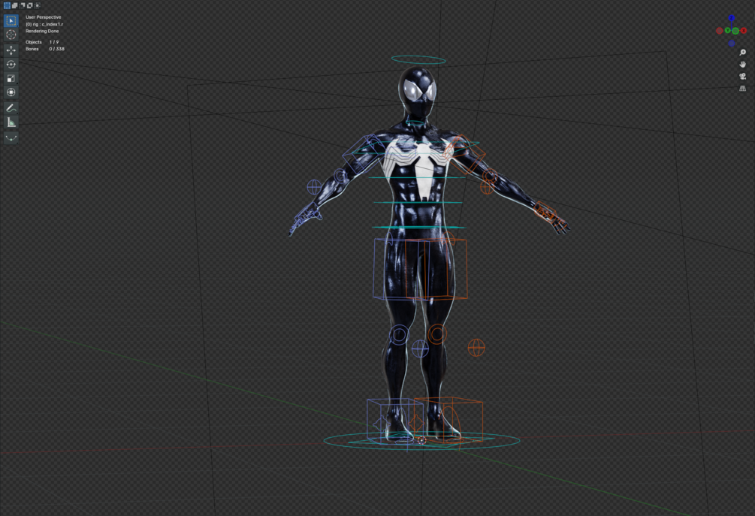
Task: Select the blue shoulder box controller
Action: 364,154
